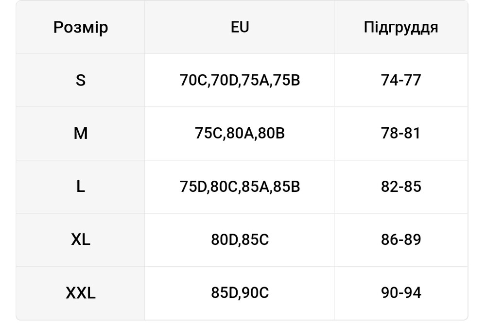Click the 80D,85C EU sizes cell
486x325 pixels.
click(x=240, y=240)
